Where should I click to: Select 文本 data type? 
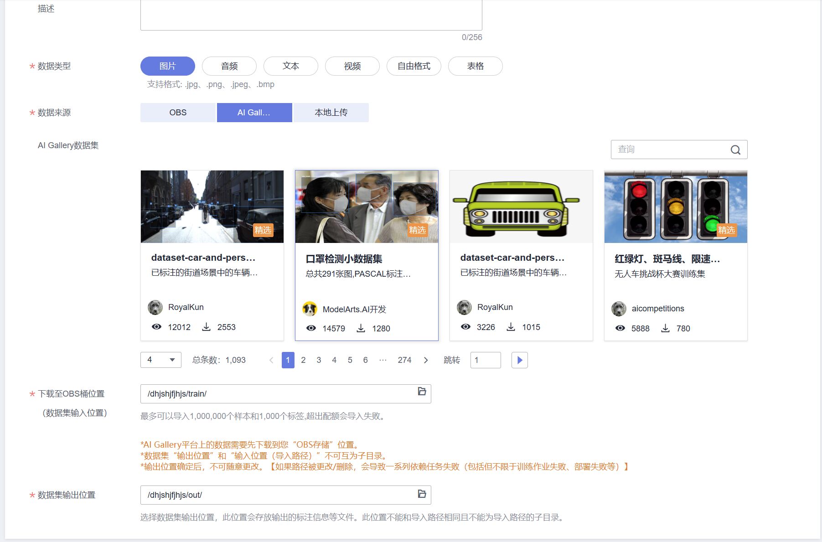291,66
